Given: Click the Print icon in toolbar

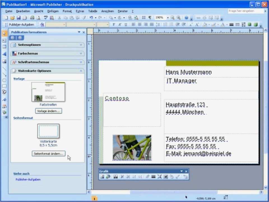Looking at the screenshot, I should pyautogui.click(x=32, y=18).
